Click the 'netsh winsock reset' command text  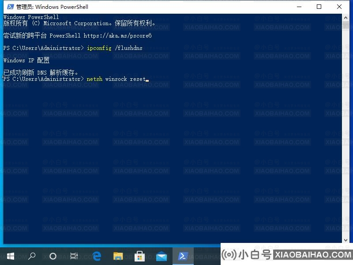click(x=116, y=79)
